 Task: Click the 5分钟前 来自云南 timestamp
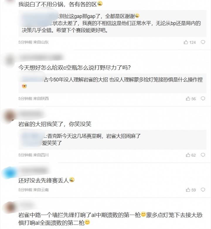pos(33,190)
